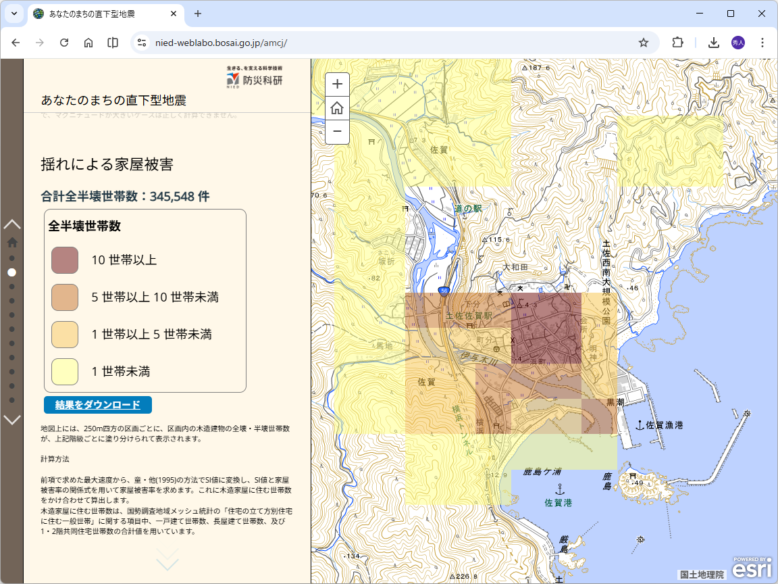Click the 合計全半壊世帯数：345,548 件 text
Screen dimensions: 778x584
(x=125, y=197)
